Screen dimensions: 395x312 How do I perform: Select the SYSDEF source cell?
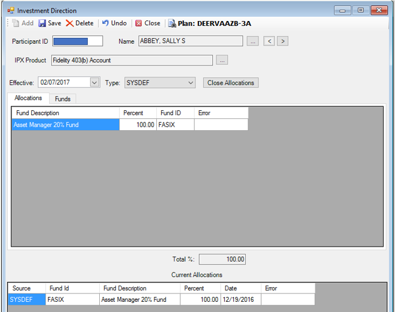tap(26, 299)
